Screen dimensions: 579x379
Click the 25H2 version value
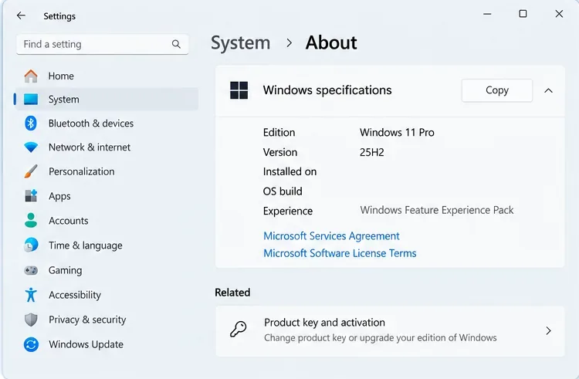point(372,152)
